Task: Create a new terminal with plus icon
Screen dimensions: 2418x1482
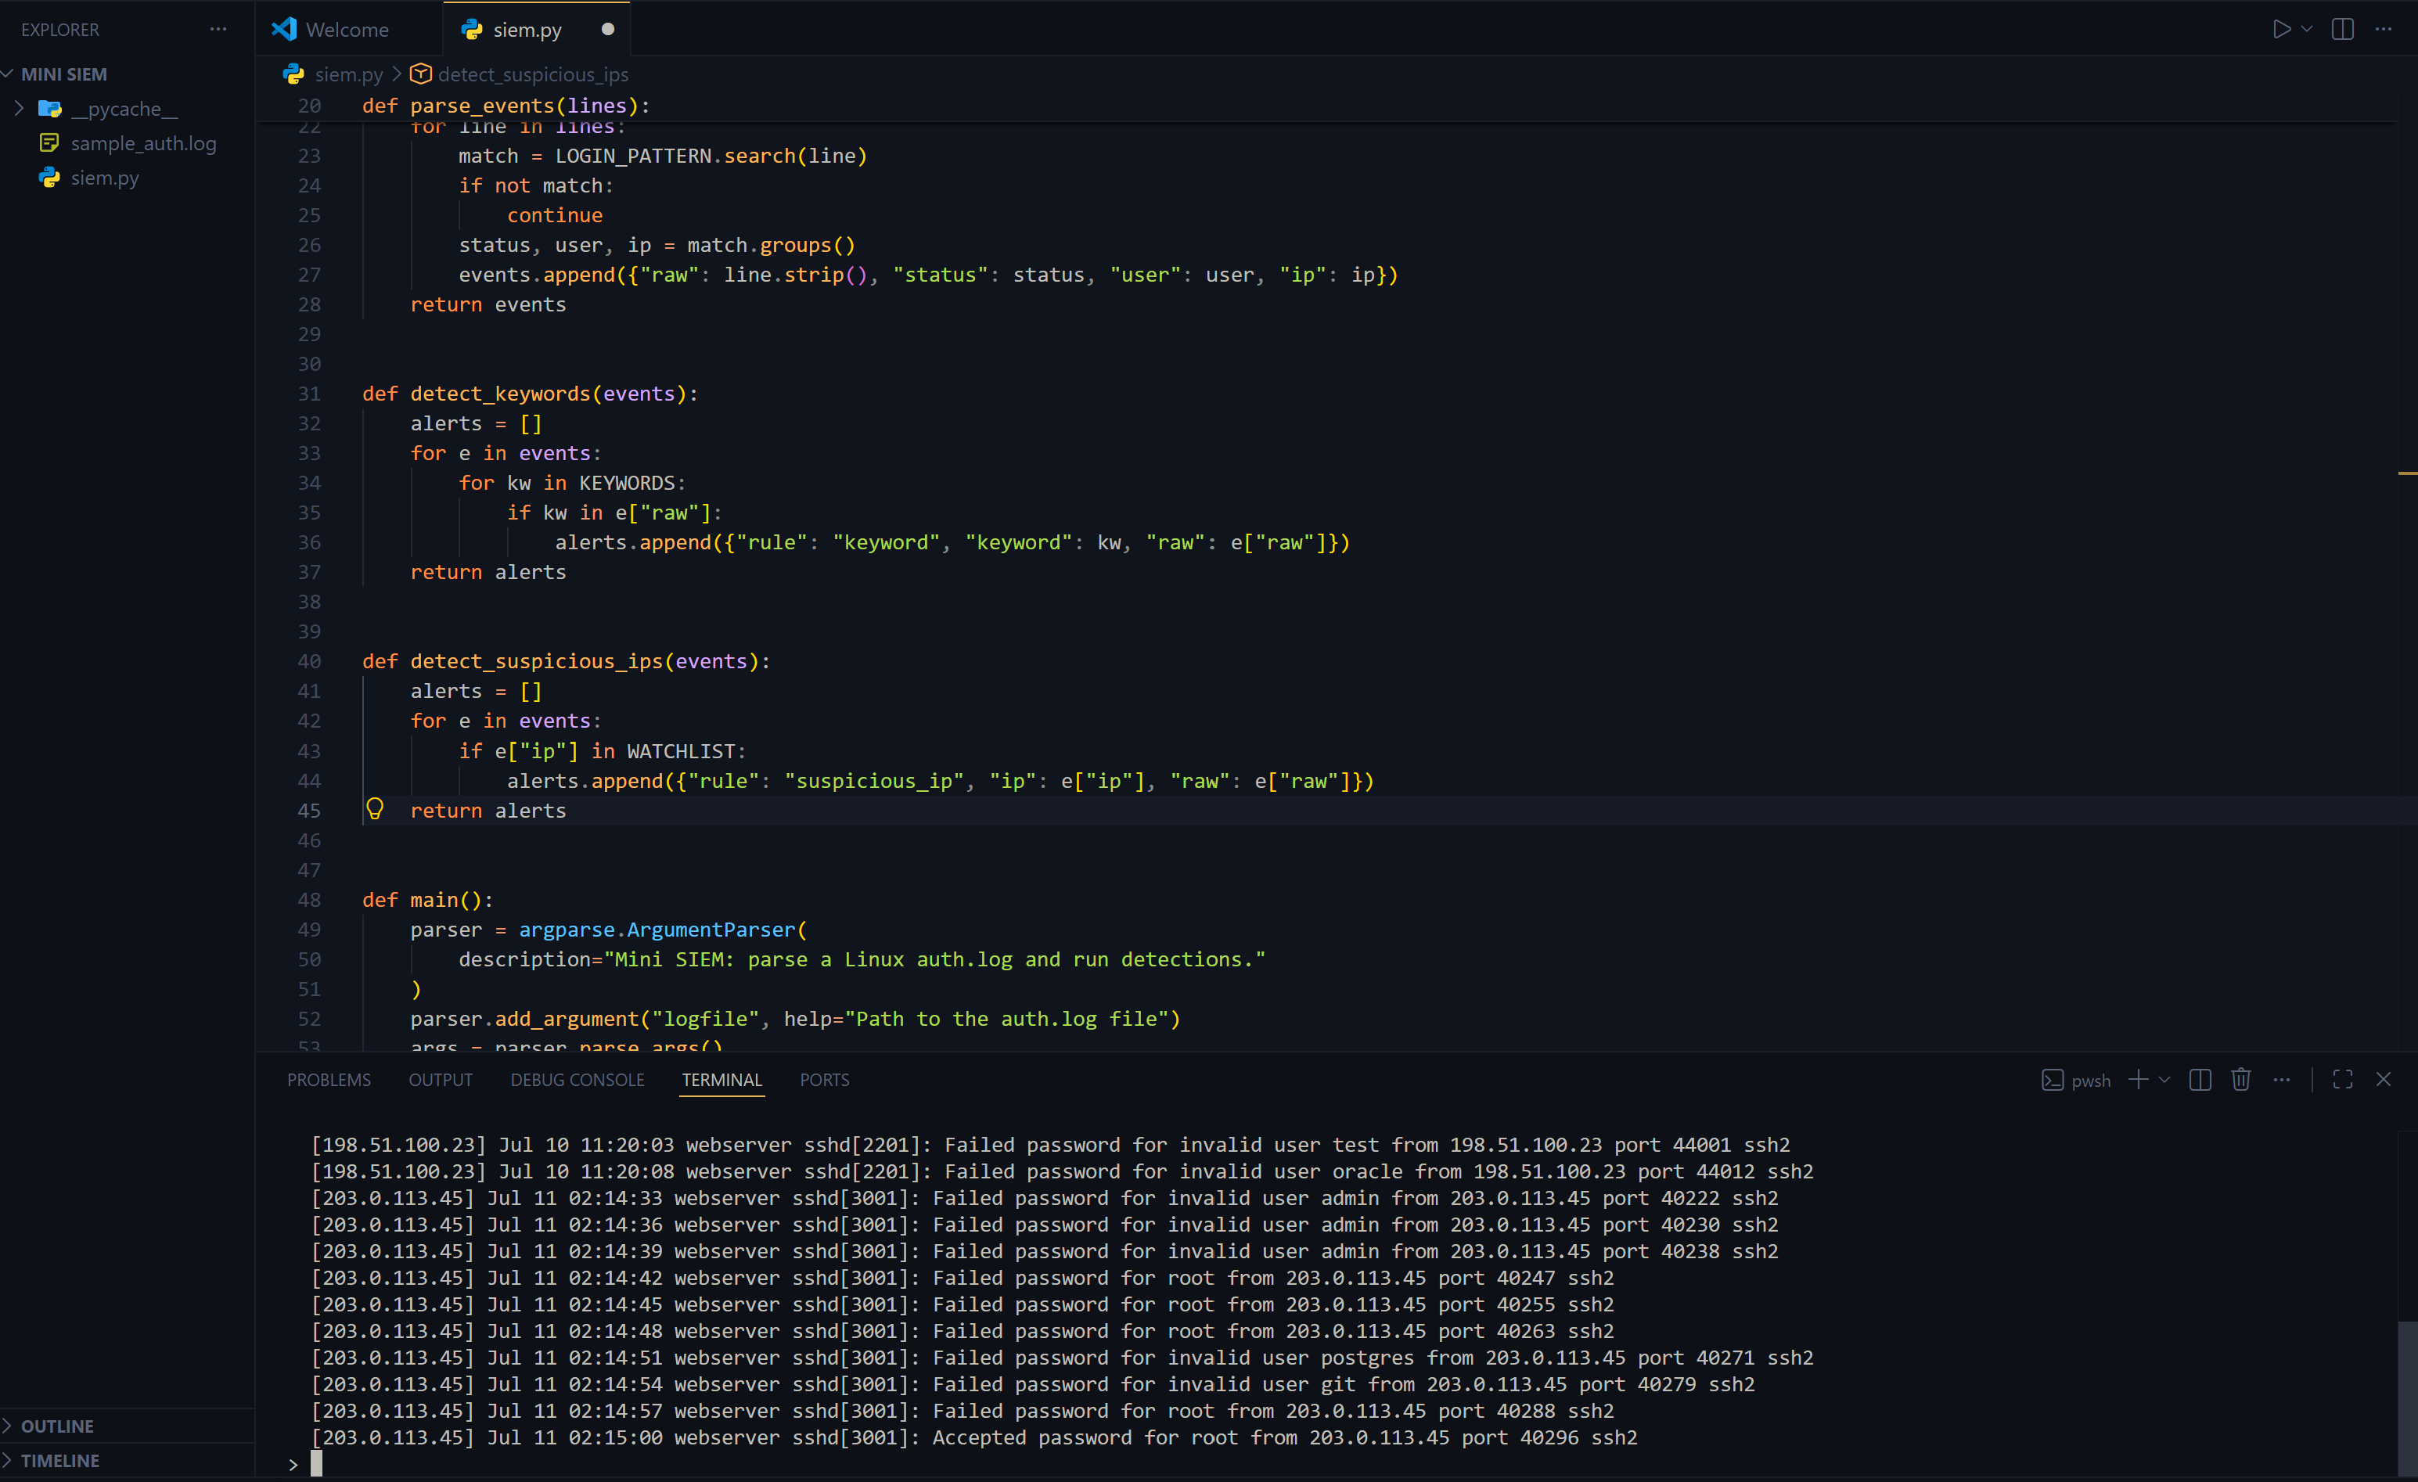Action: coord(2139,1080)
